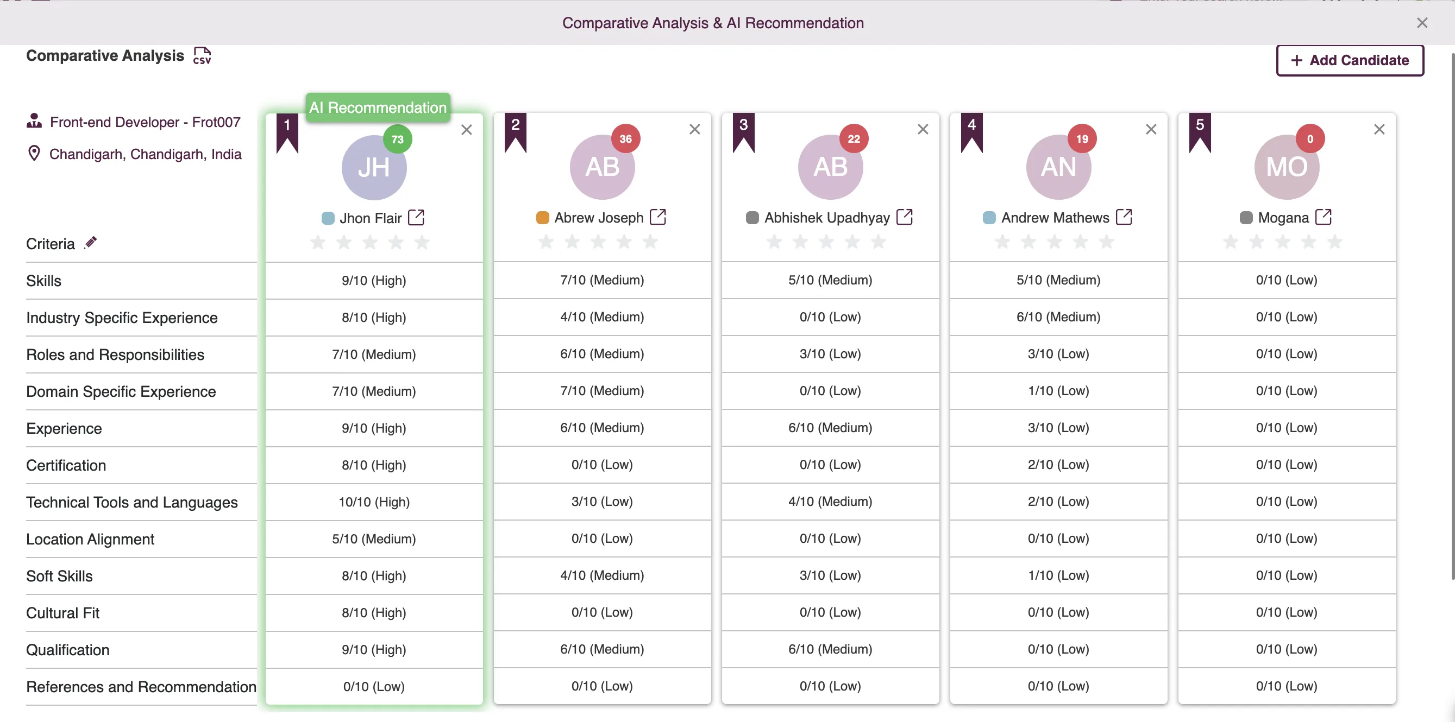Rate Mogana two stars
This screenshot has width=1455, height=722.
click(1257, 242)
